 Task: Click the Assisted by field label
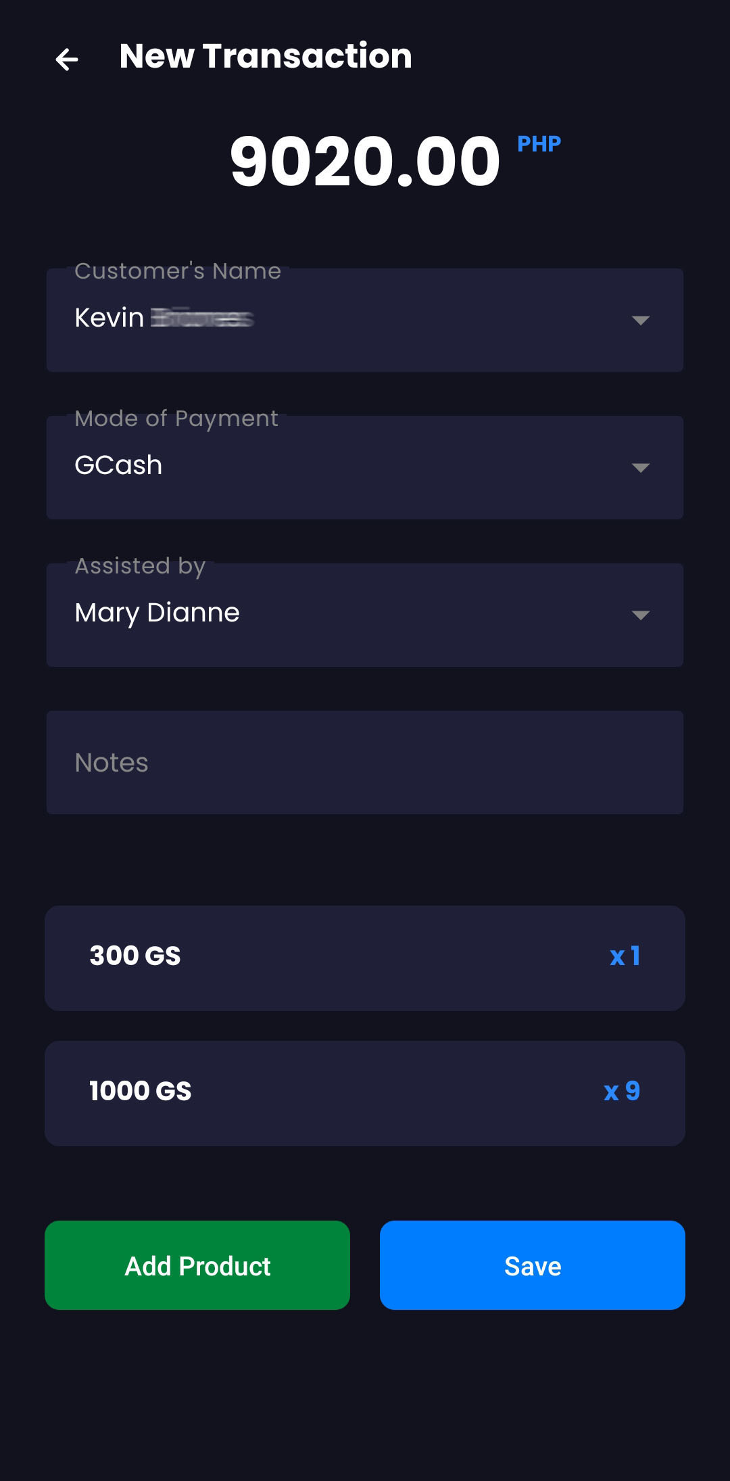[140, 566]
